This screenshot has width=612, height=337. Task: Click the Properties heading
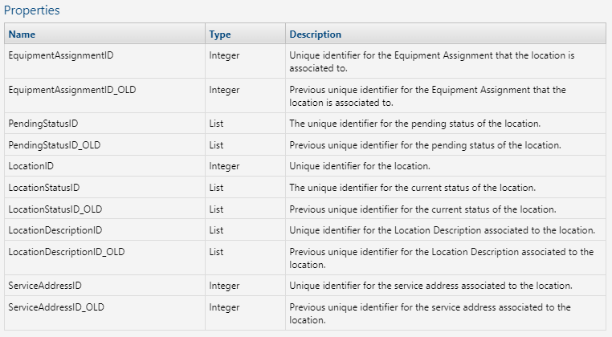pos(31,10)
